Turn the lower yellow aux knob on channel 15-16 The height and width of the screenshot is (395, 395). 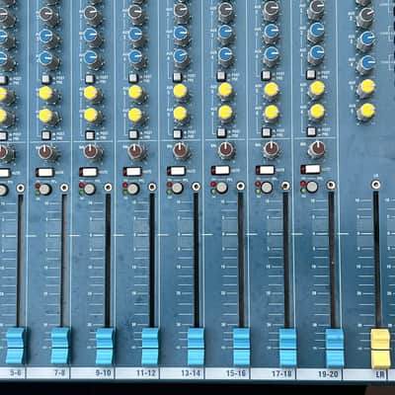pos(226,114)
